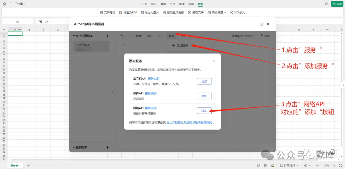Image resolution: width=345 pixels, height=169 pixels.
Task: Click the cloud sync status icon
Action: click(x=327, y=4)
